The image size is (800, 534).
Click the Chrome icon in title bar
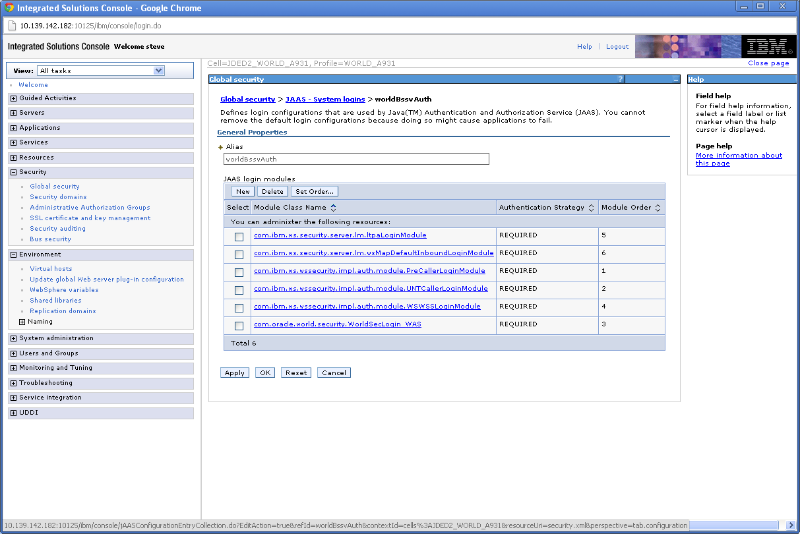click(9, 8)
